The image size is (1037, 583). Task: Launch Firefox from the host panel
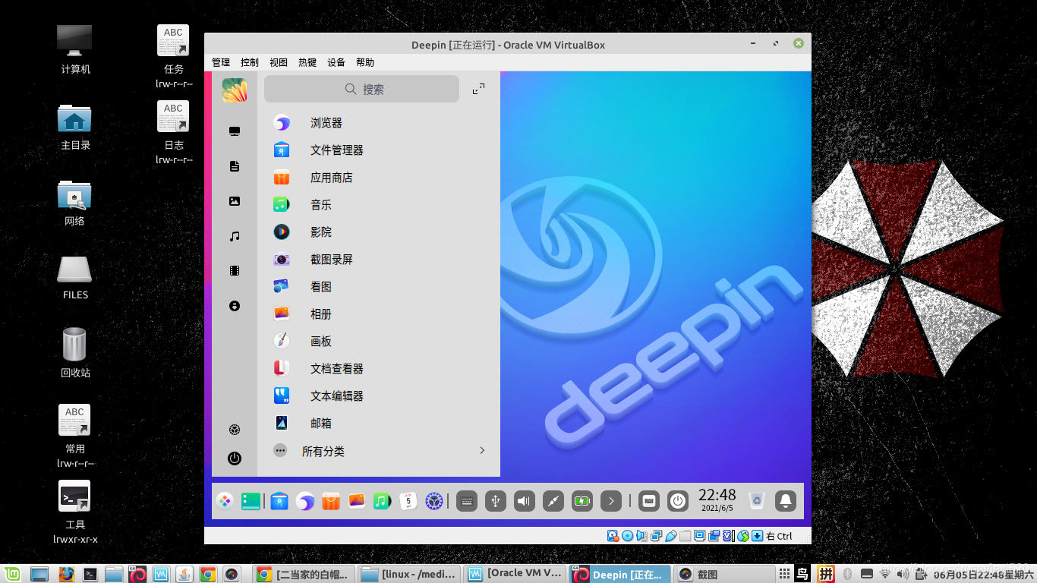point(66,574)
